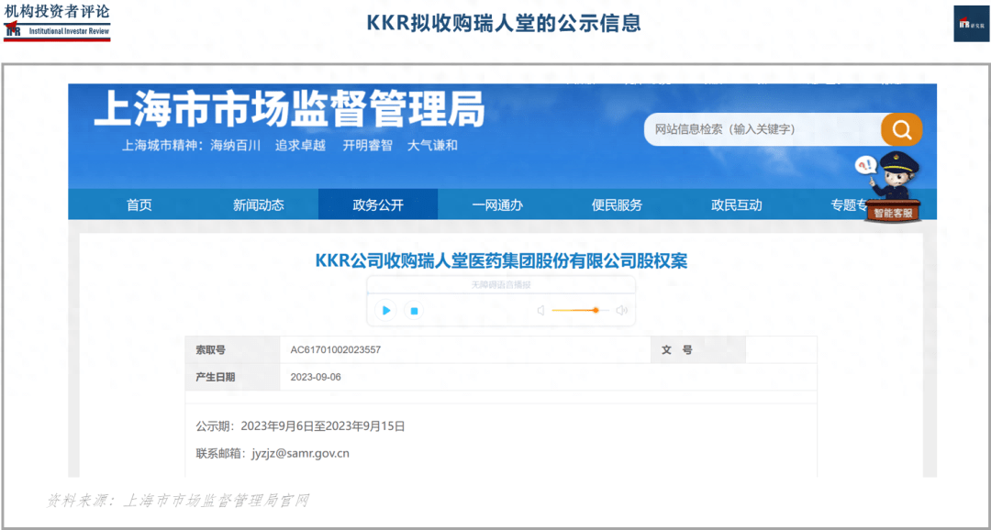Adjust the orange volume slider
This screenshot has height=530, width=991.
[x=596, y=311]
